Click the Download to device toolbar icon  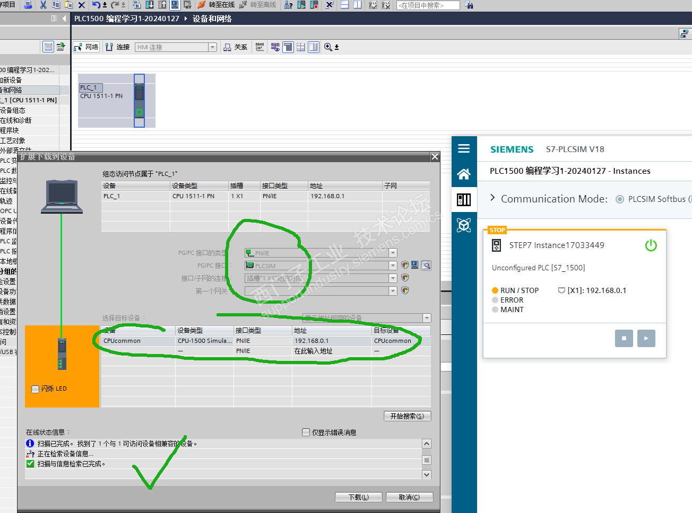point(150,5)
